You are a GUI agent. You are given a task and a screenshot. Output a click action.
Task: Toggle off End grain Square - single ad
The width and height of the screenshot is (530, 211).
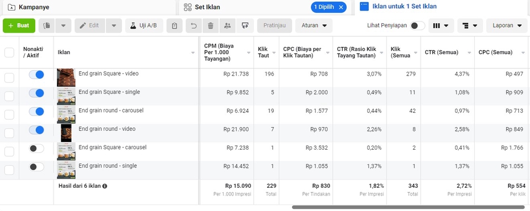coord(36,93)
